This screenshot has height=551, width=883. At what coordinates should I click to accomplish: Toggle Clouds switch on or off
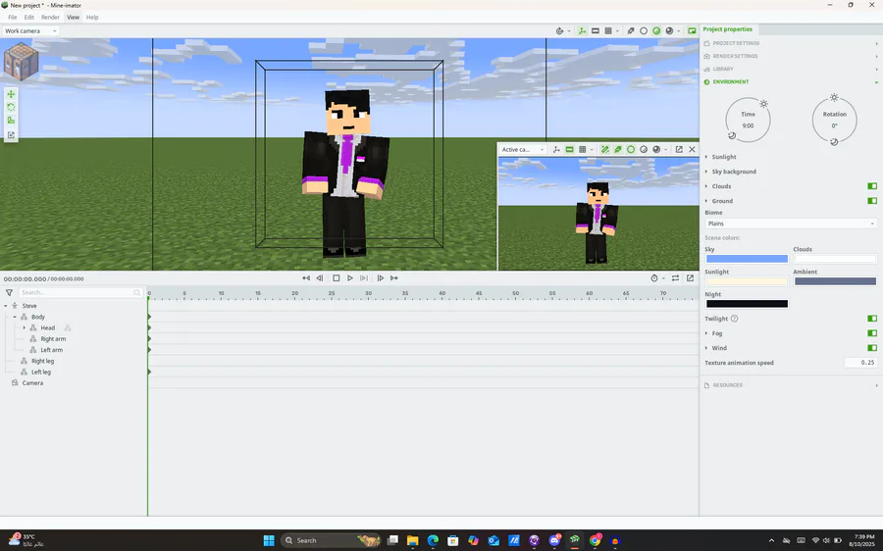[872, 186]
